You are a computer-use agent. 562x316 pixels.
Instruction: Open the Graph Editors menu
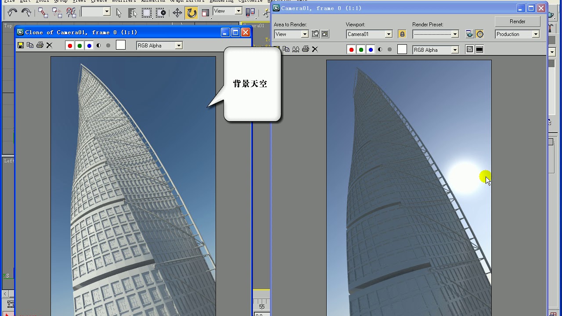pos(187,1)
